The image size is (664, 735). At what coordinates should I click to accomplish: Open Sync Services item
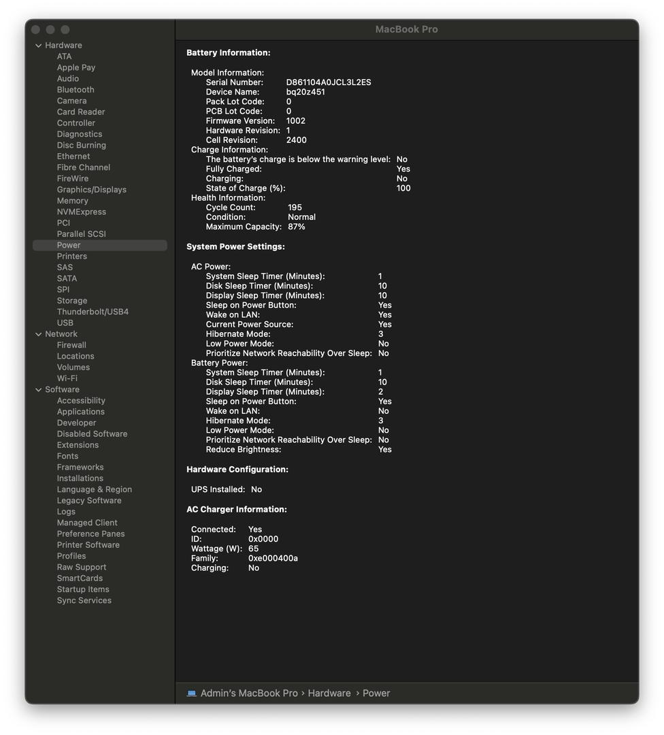coord(84,600)
